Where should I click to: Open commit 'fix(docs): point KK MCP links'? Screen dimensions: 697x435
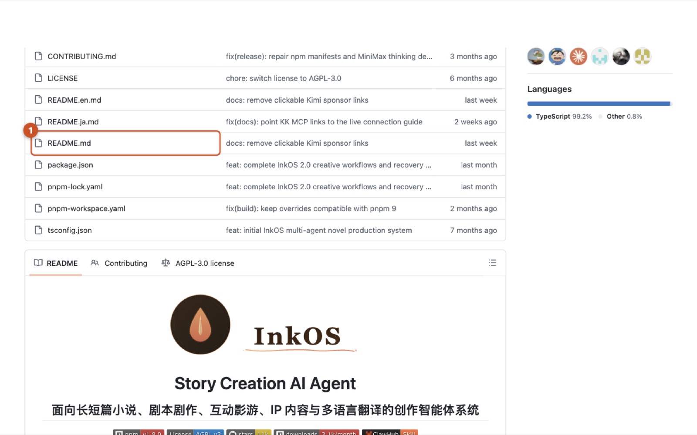(x=324, y=122)
